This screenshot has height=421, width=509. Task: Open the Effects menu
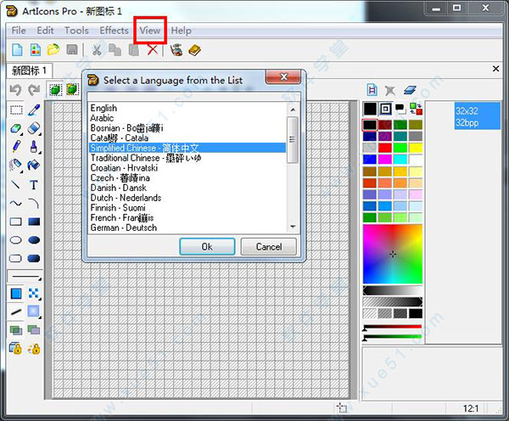coord(114,31)
